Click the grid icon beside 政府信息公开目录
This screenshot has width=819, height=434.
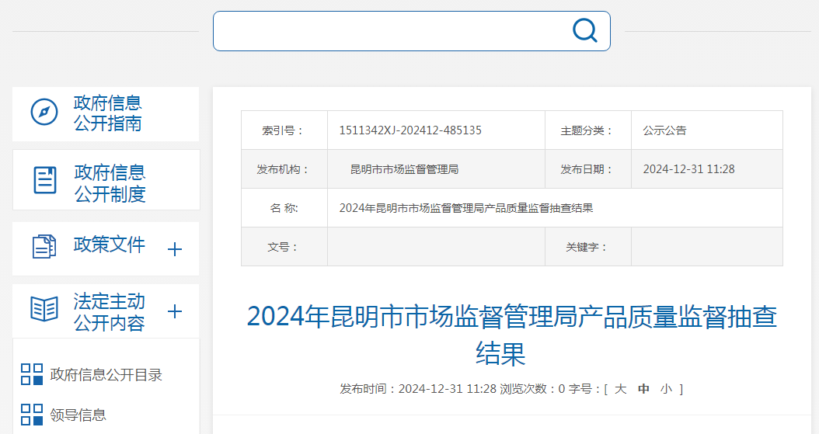point(32,374)
